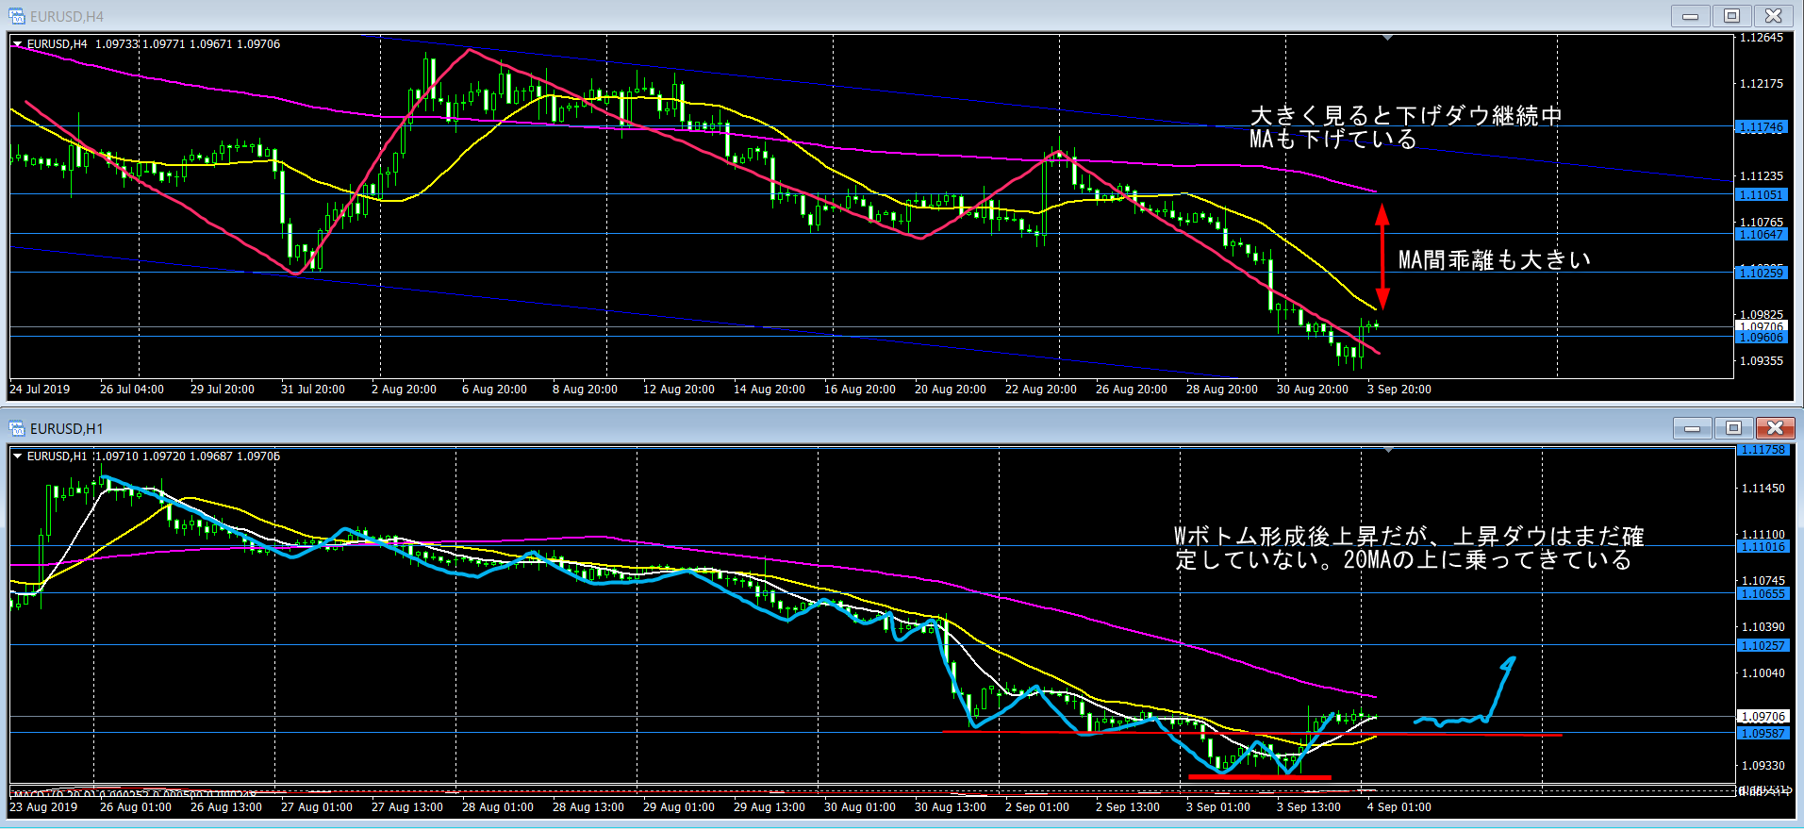The image size is (1804, 830).
Task: Click the '24 Jul 2019' date on H4 time axis
Action: coord(40,389)
